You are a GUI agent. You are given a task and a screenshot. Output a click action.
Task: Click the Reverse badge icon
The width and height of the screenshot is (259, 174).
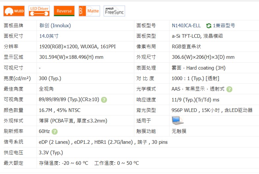tap(64, 11)
